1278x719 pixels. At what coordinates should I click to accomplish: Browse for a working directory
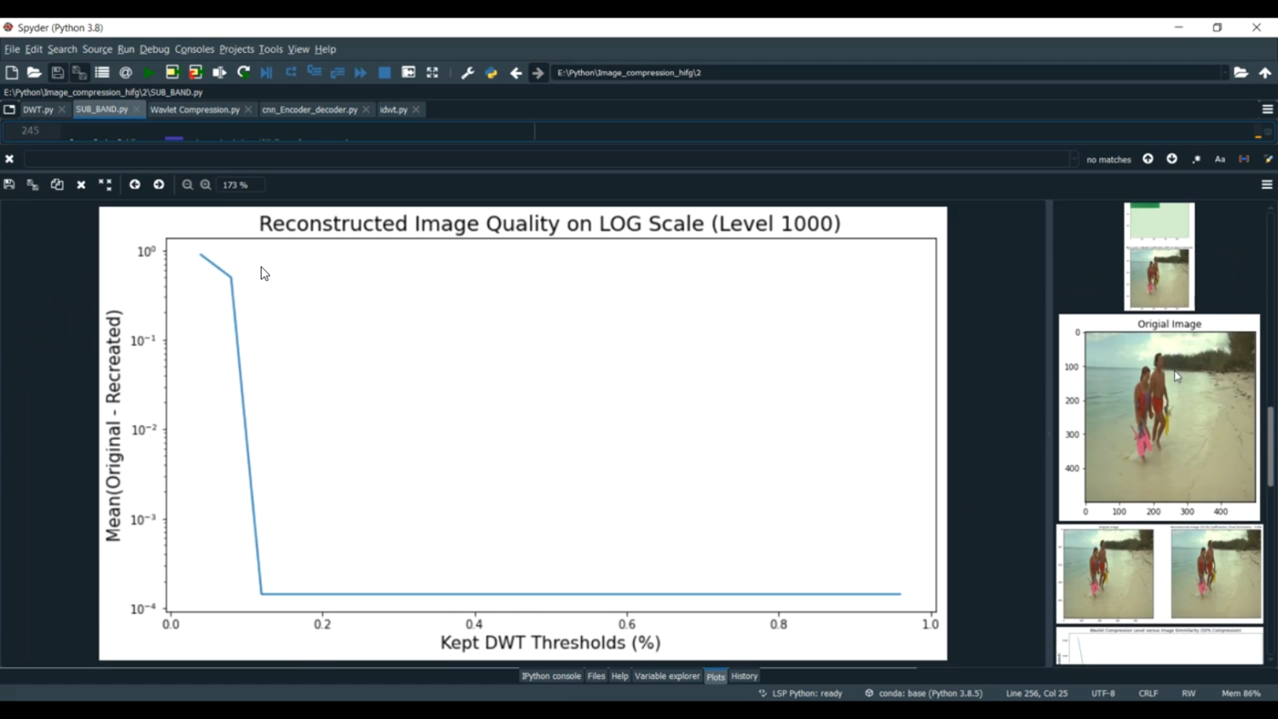[1241, 73]
